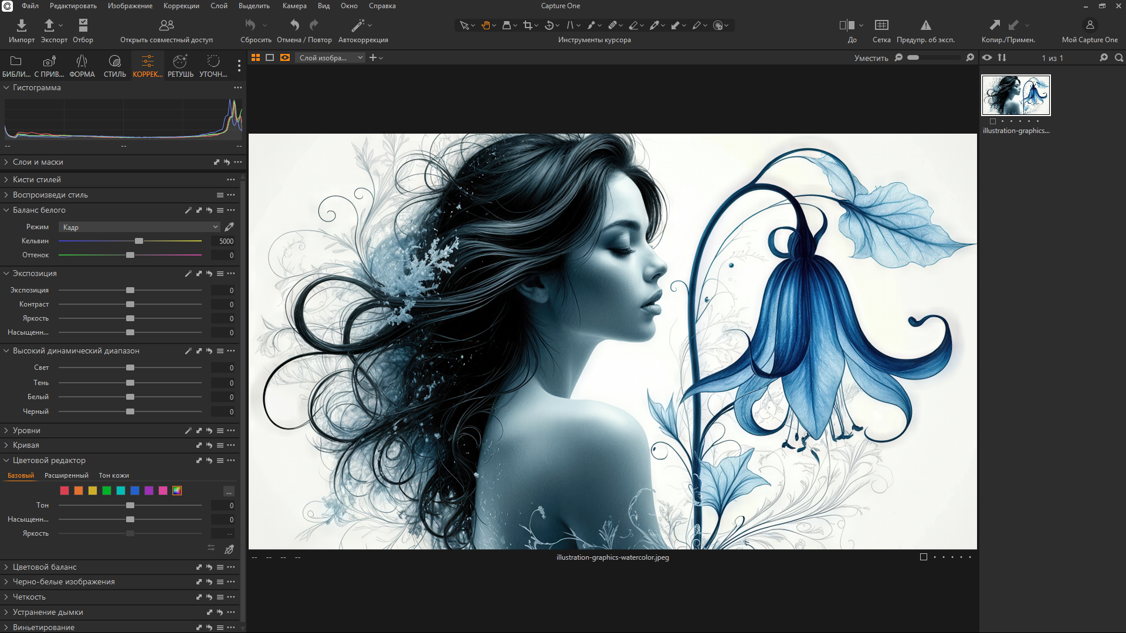Viewport: 1126px width, 633px height.
Task: Open the Retouch tool tab
Action: coord(180,66)
